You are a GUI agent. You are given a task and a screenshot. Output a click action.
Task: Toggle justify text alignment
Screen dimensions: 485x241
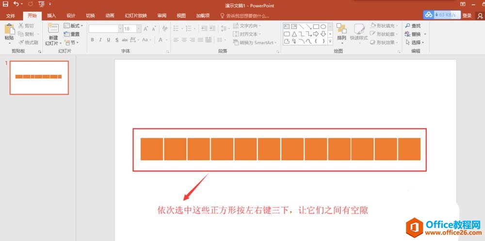tap(200, 40)
